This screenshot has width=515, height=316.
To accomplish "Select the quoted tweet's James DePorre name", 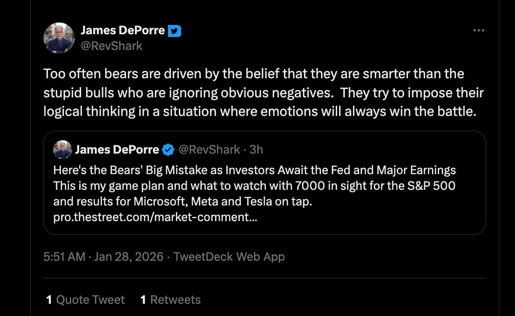I will pyautogui.click(x=117, y=150).
